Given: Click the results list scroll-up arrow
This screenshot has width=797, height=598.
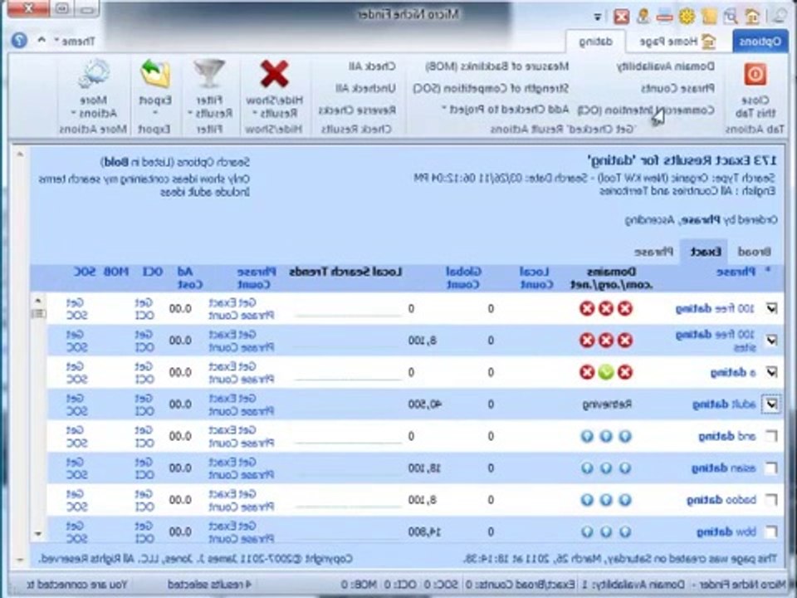Looking at the screenshot, I should click(38, 301).
